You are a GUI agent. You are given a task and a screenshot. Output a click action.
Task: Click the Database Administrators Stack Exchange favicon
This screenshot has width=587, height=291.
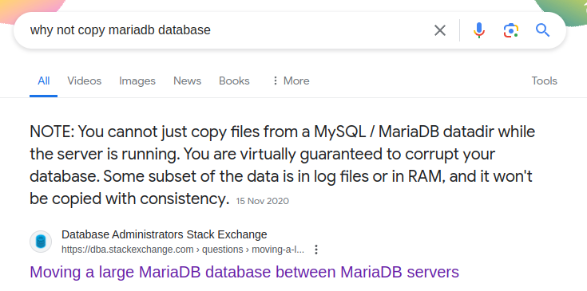pos(41,242)
